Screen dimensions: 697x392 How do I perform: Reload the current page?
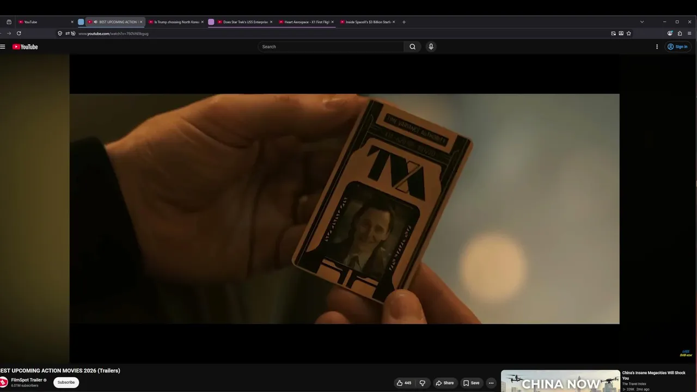pyautogui.click(x=19, y=33)
